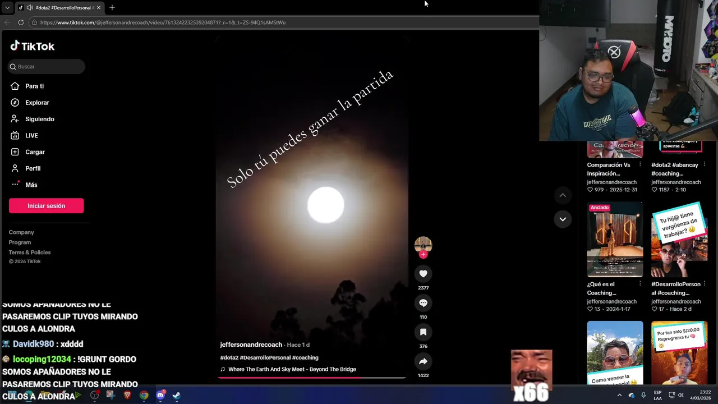Open the Comparación Vs Inspiración video title
718x404 pixels.
click(609, 169)
